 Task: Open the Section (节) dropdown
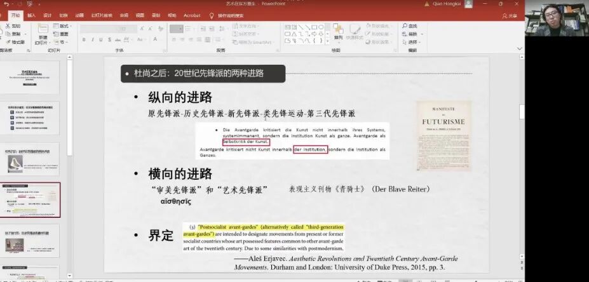[x=60, y=42]
